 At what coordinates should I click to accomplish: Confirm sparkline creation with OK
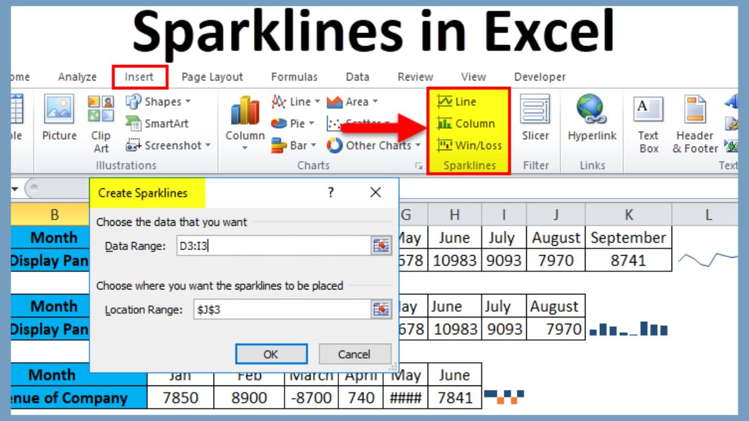click(271, 354)
